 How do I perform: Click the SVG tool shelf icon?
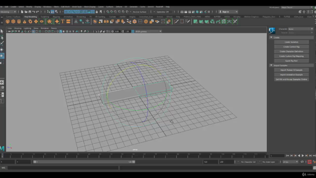68,22
